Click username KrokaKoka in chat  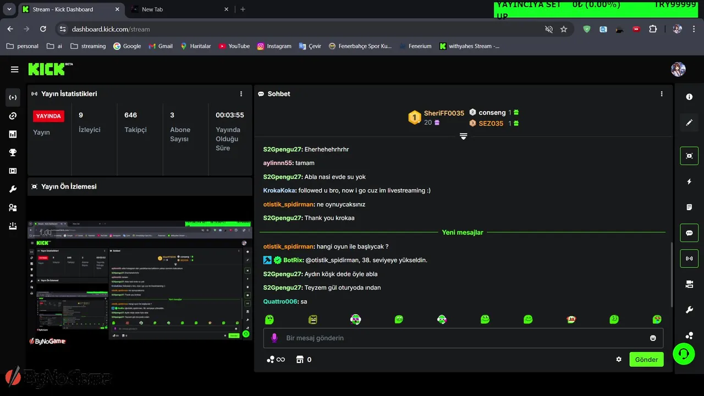pos(279,190)
